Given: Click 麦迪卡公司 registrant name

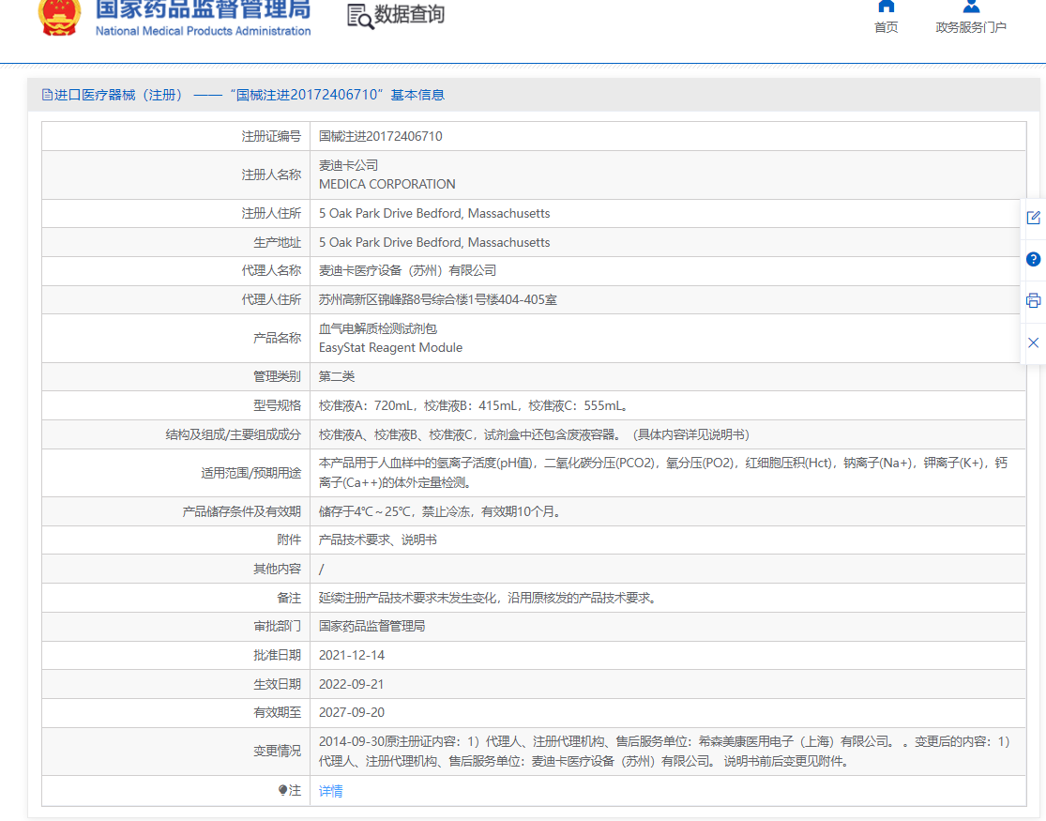Looking at the screenshot, I should (348, 165).
